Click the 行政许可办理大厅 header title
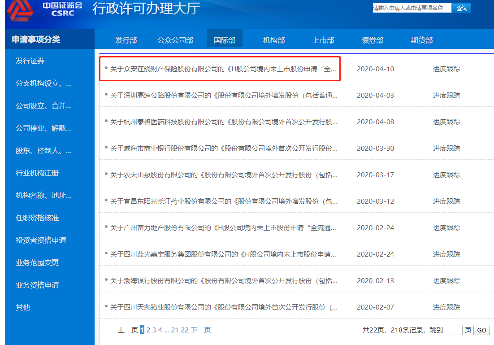The width and height of the screenshot is (494, 345). point(146,8)
